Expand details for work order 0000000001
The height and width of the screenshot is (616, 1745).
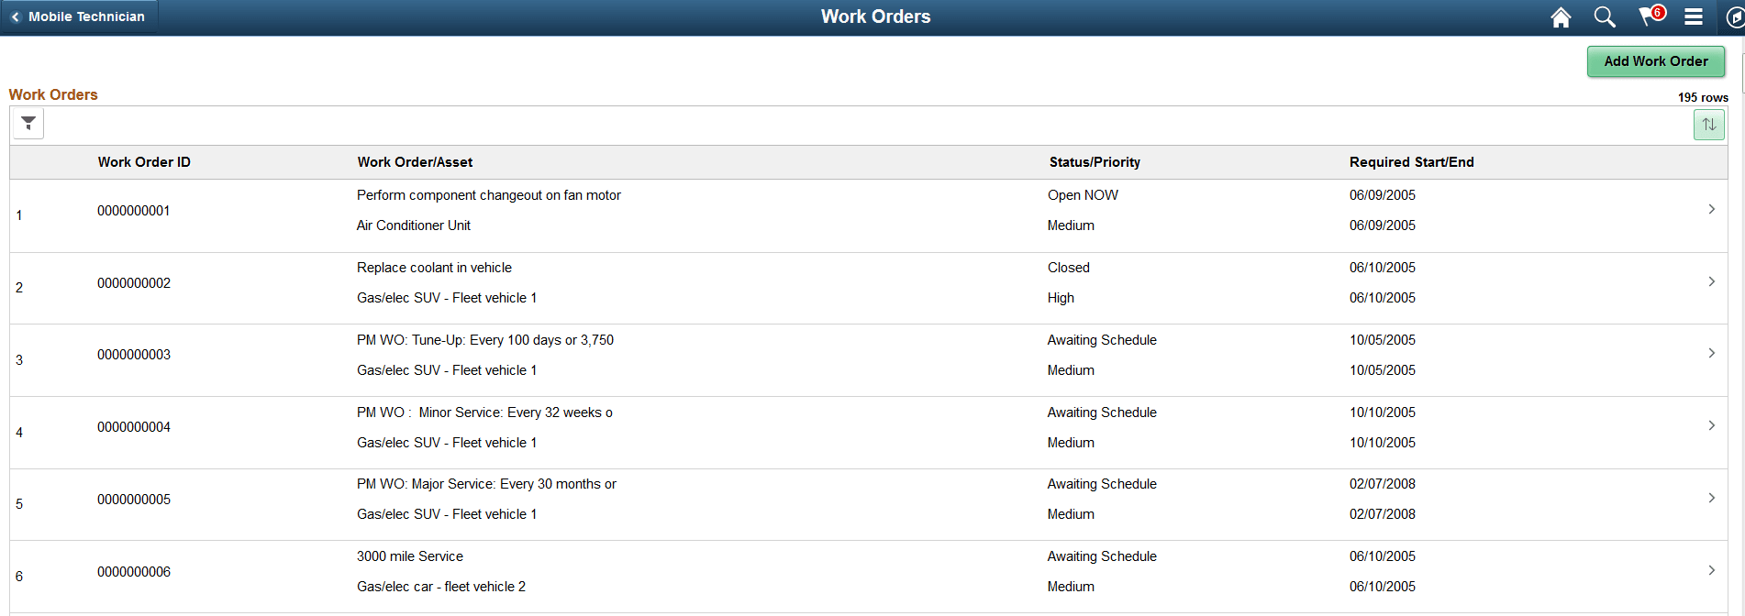pos(1711,209)
